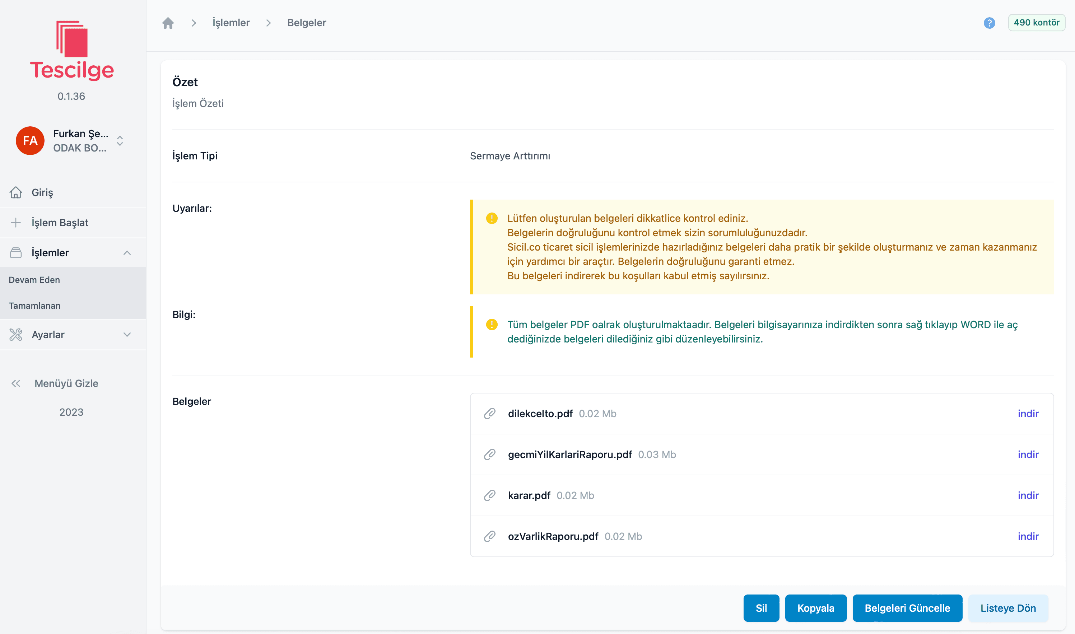Download ozVarlikRaporu.pdf via indir link
1075x634 pixels.
coord(1028,536)
